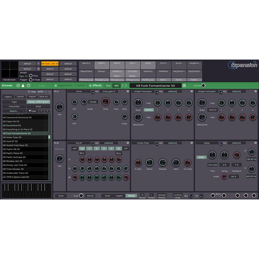Open the Type filter dropdown in the Browser
259x259 pixels.
[32, 111]
